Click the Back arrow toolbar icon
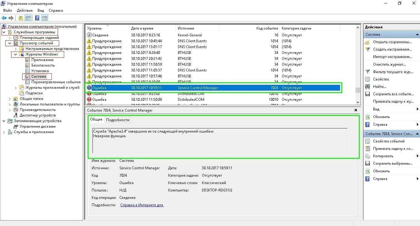The height and width of the screenshot is (226, 420). pos(4,18)
